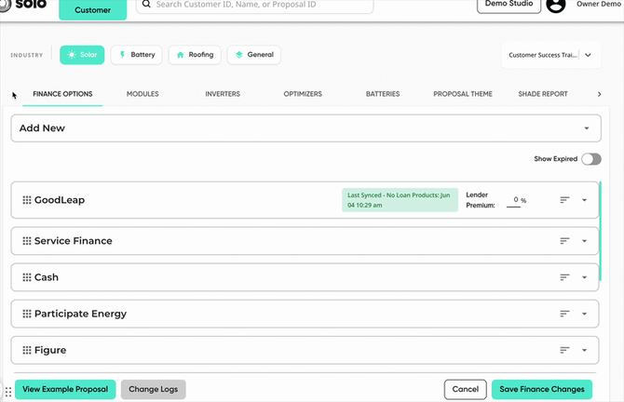The image size is (624, 402).
Task: Focus the customer search field
Action: [x=254, y=5]
